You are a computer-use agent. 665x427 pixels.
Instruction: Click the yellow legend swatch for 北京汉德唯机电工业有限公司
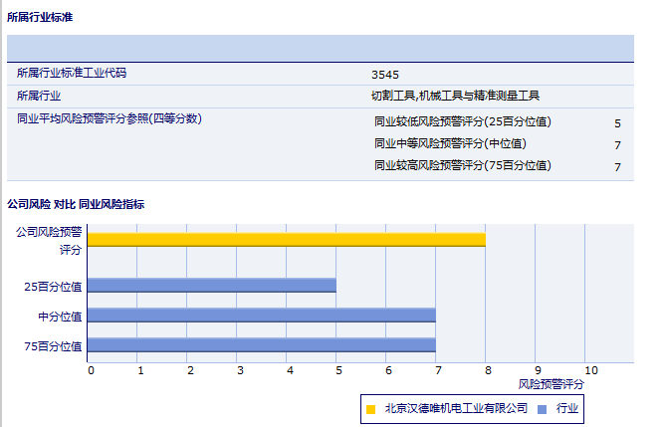(370, 409)
